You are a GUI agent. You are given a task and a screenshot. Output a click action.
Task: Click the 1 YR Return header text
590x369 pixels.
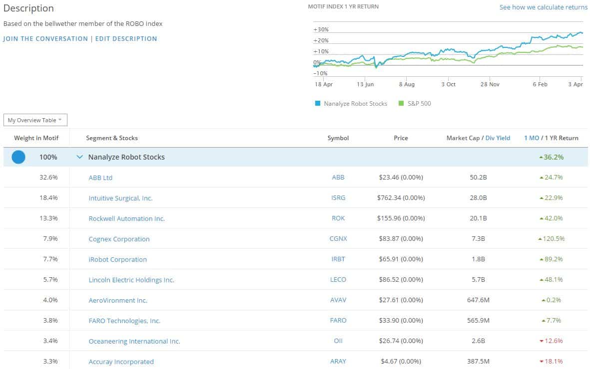pos(562,138)
